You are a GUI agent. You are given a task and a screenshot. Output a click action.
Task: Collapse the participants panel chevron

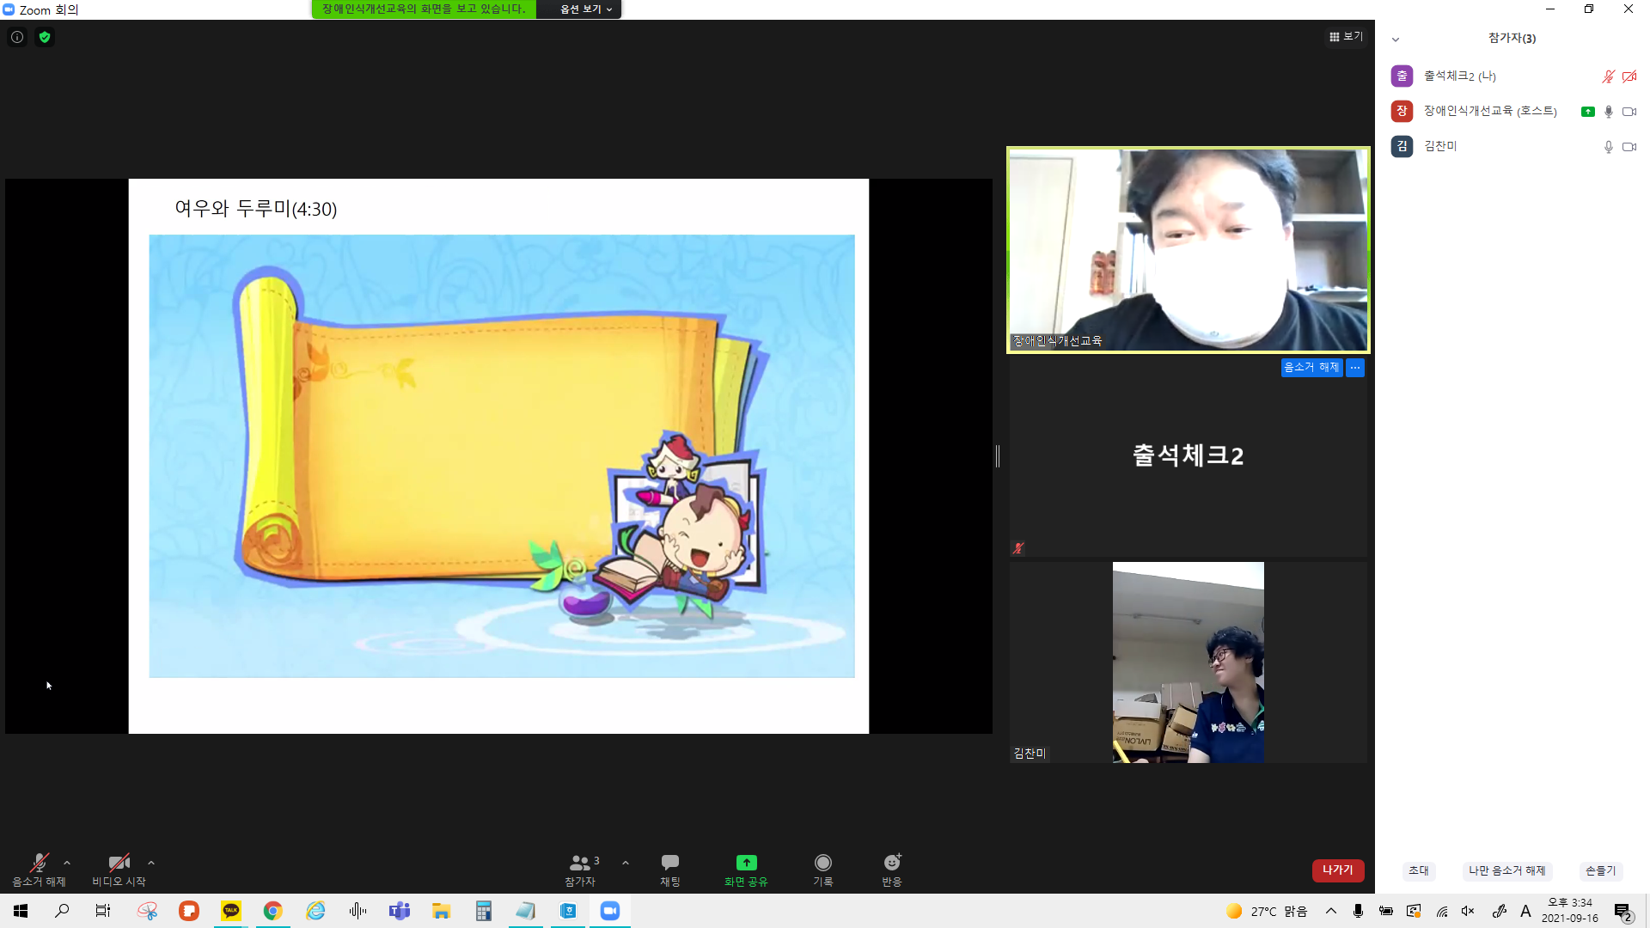pyautogui.click(x=1396, y=39)
